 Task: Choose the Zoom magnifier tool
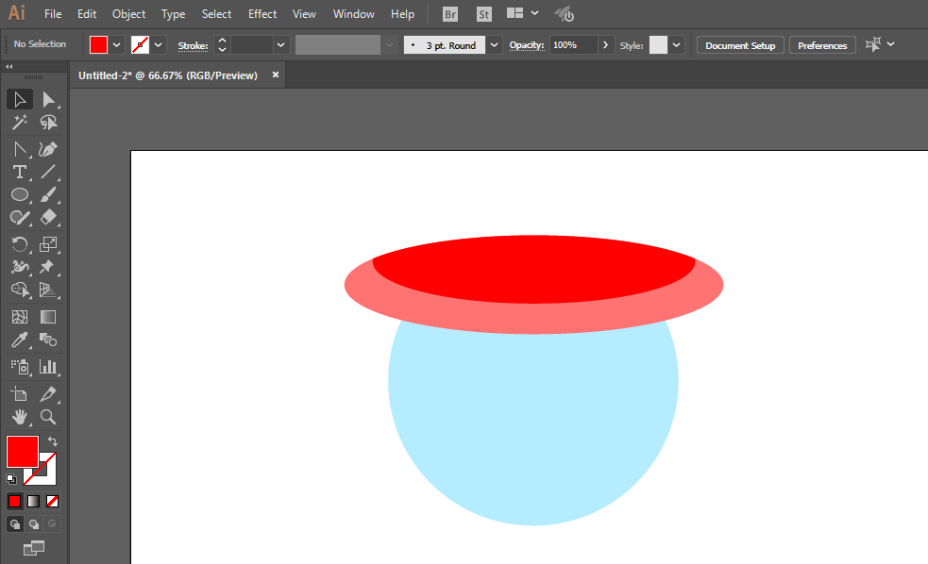(x=48, y=417)
